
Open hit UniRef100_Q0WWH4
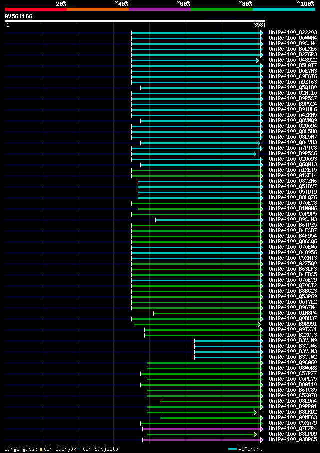pos(293,38)
